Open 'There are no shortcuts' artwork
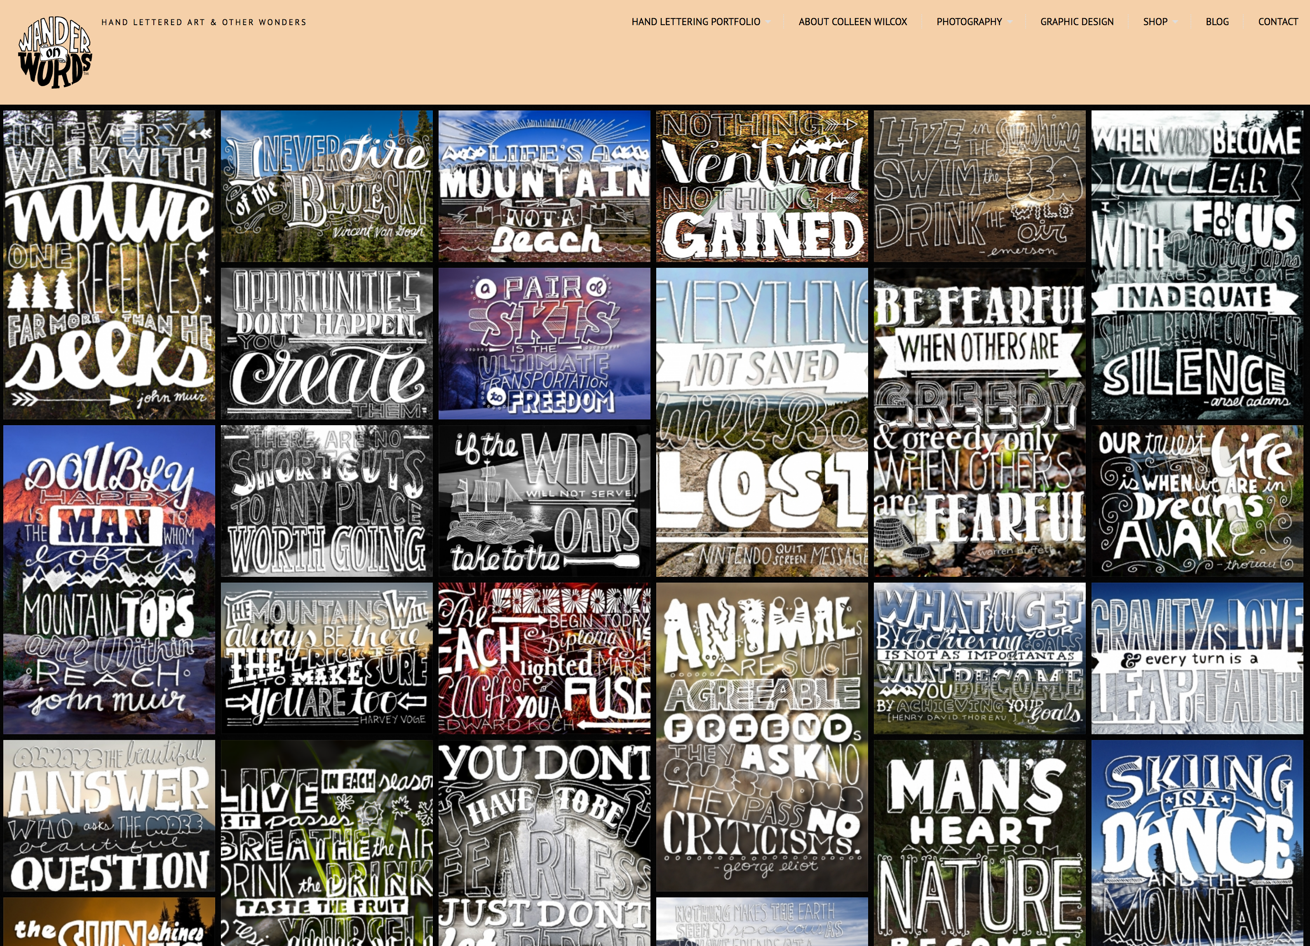Screen dimensions: 1310x946 [326, 501]
